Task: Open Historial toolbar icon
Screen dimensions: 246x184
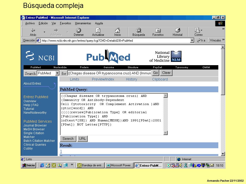Action: pos(177,30)
